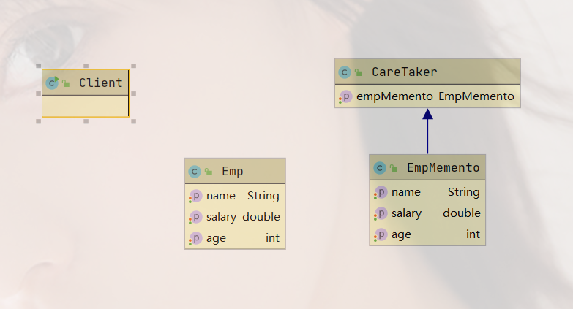Click the EmpMemento class icon
Screen dimensions: 573x309
click(380, 168)
